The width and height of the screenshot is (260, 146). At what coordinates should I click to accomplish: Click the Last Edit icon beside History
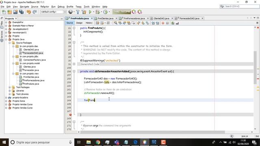coord(97,23)
